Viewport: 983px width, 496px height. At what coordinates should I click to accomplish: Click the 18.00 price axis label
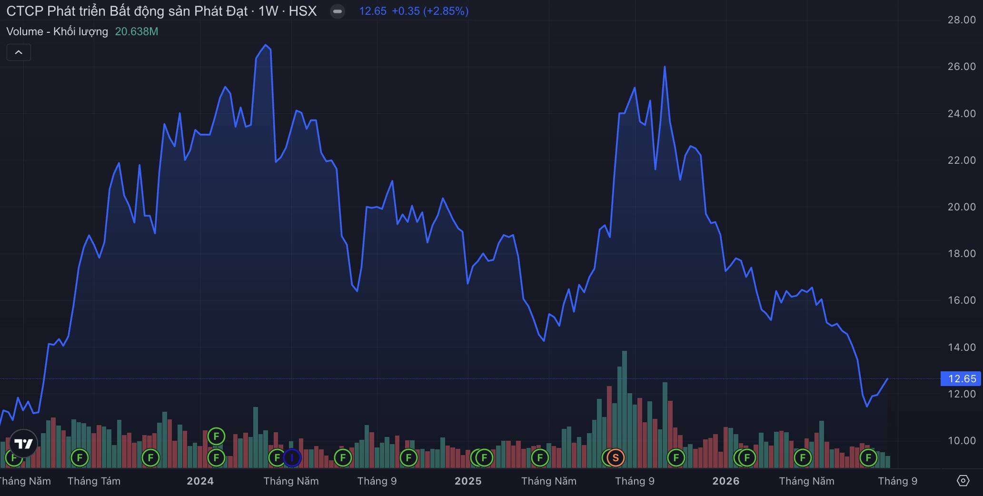[962, 254]
